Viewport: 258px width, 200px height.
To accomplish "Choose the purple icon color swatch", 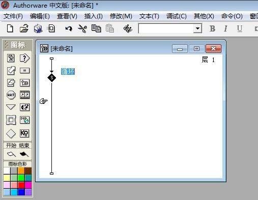I will click(x=28, y=192).
